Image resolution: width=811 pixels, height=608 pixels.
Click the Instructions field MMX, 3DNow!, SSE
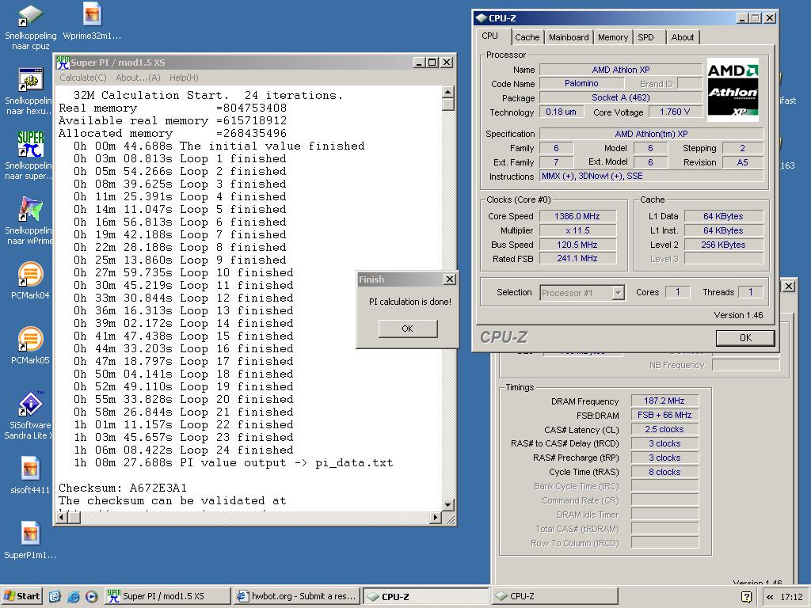651,177
